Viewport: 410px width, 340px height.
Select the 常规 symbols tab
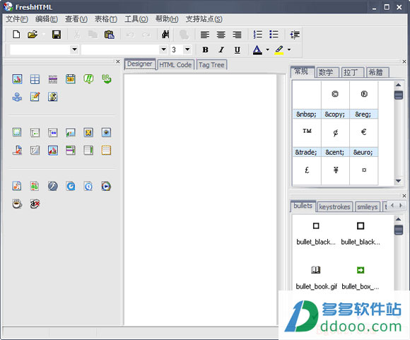click(x=302, y=71)
